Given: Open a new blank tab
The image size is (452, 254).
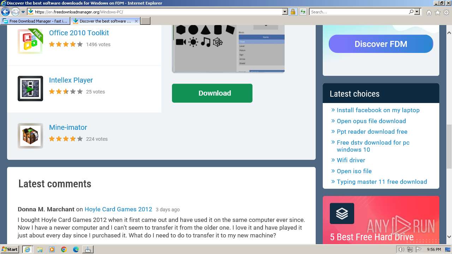Looking at the screenshot, I should 145,21.
